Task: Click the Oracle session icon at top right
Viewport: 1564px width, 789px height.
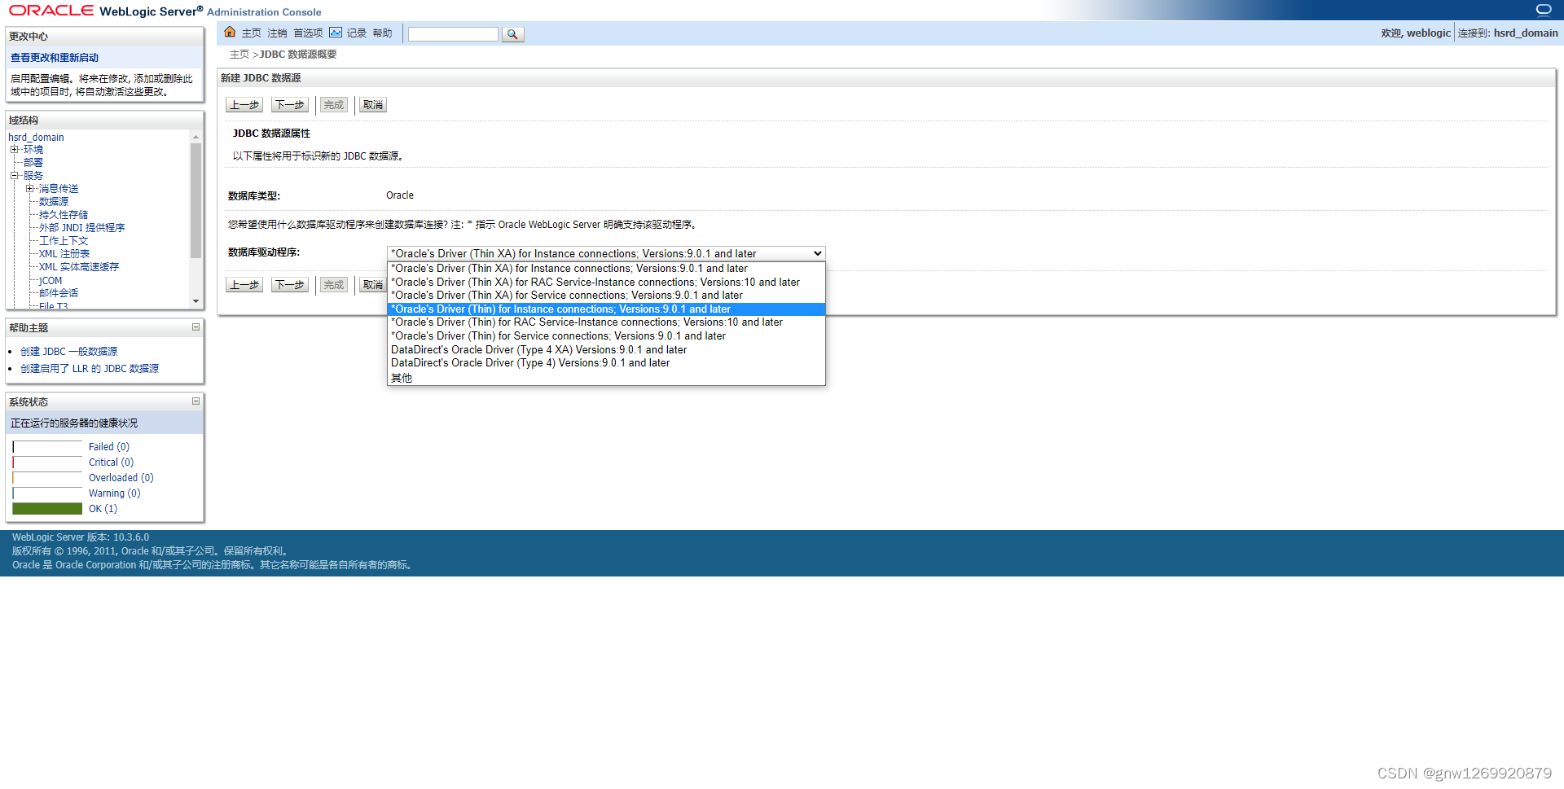Action: [x=1543, y=10]
